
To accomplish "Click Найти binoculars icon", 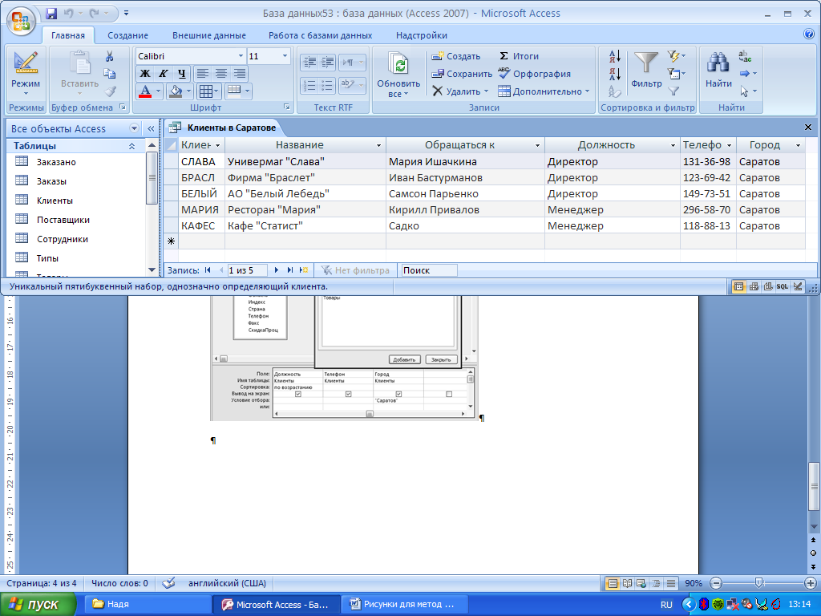I will pos(718,63).
